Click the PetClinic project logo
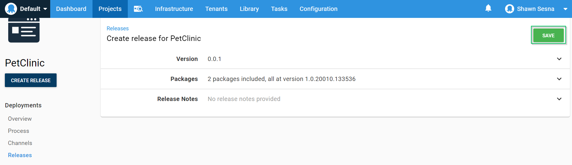 (x=24, y=30)
